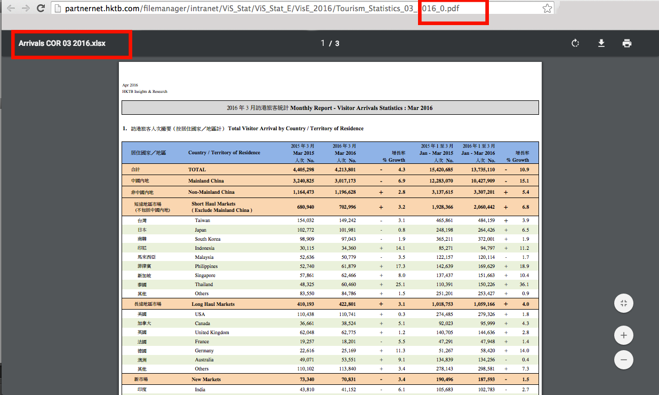Viewport: 659px width, 395px height.
Task: Rotate the PDF clockwise
Action: coord(575,43)
